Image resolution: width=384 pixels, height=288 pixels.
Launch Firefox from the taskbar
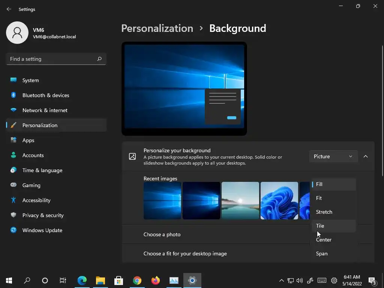click(156, 280)
